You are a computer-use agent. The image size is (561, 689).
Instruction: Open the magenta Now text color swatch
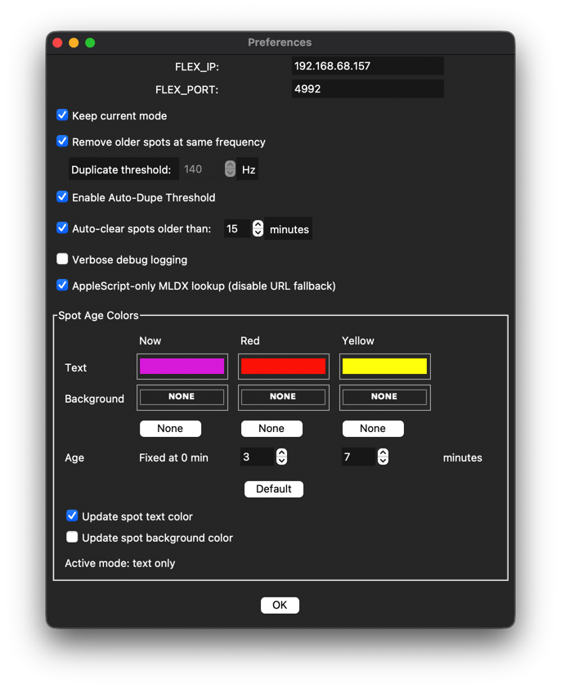(x=182, y=366)
